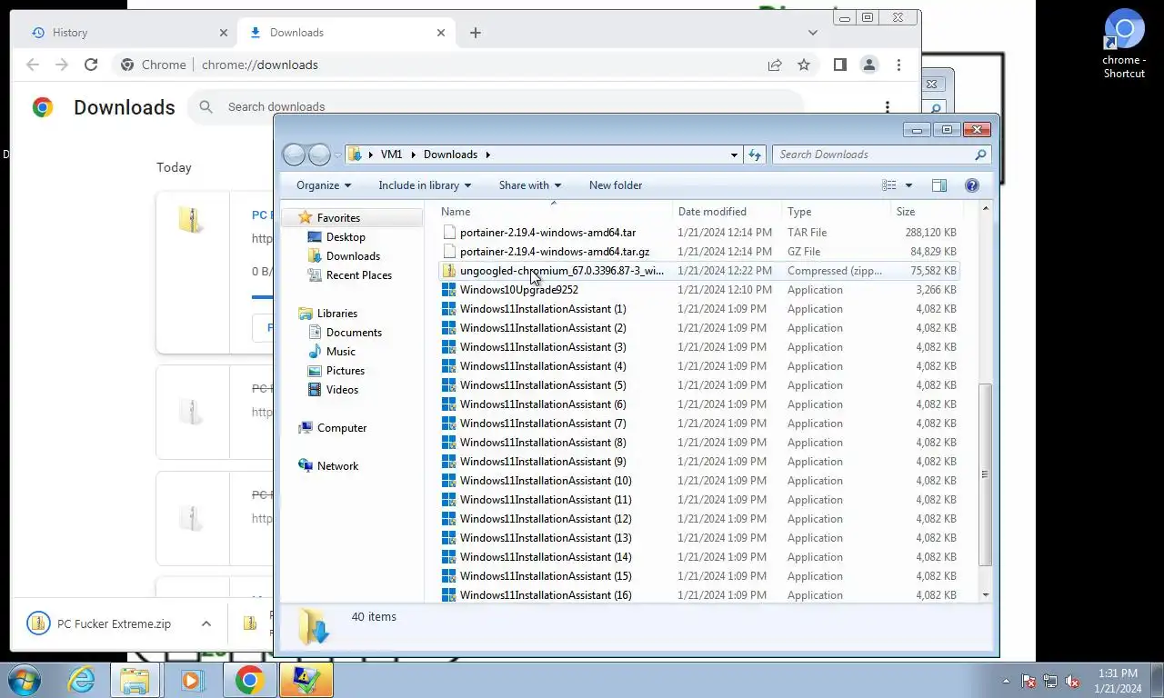Screen dimensions: 1164x698
Task: Refresh the Downloads folder in the address bar
Action: [755, 155]
